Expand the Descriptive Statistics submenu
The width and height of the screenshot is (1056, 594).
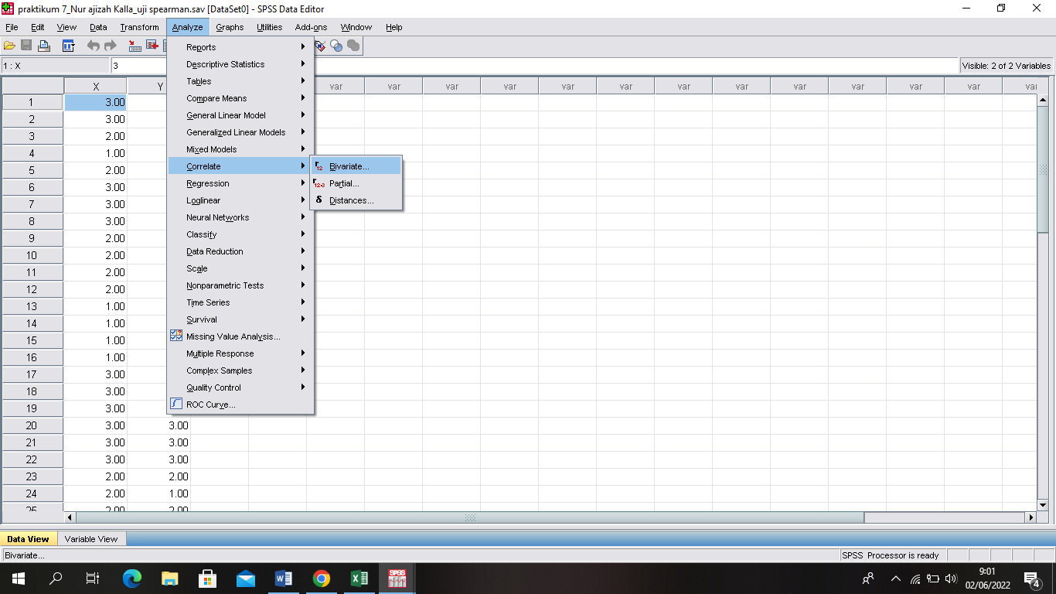pos(240,64)
